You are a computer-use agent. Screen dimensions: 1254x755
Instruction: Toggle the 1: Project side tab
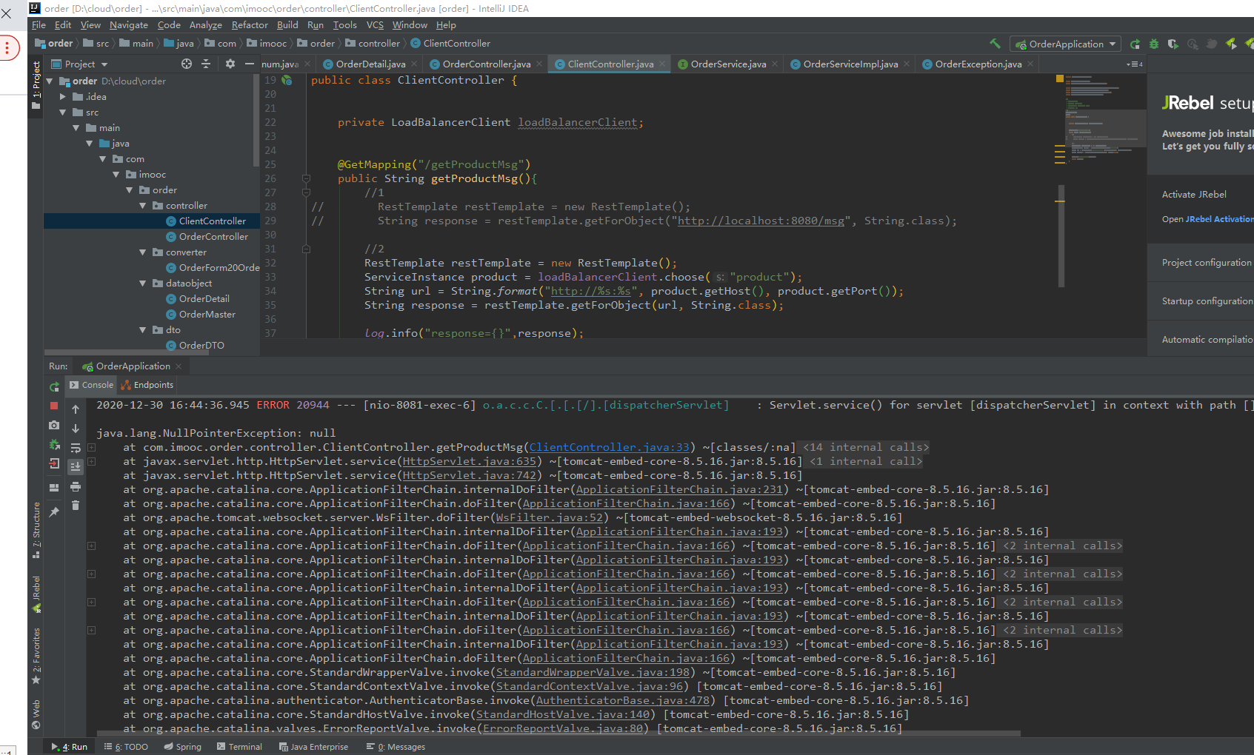pos(36,85)
